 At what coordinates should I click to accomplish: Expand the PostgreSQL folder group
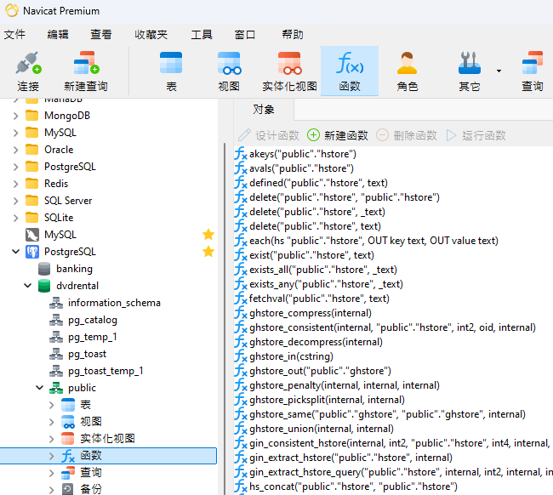coord(15,167)
